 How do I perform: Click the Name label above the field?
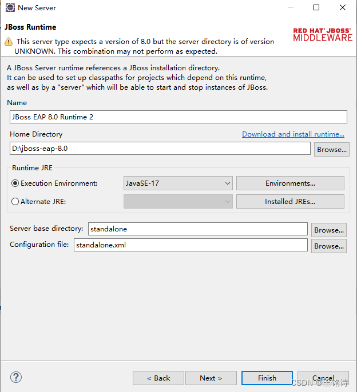[x=17, y=103]
